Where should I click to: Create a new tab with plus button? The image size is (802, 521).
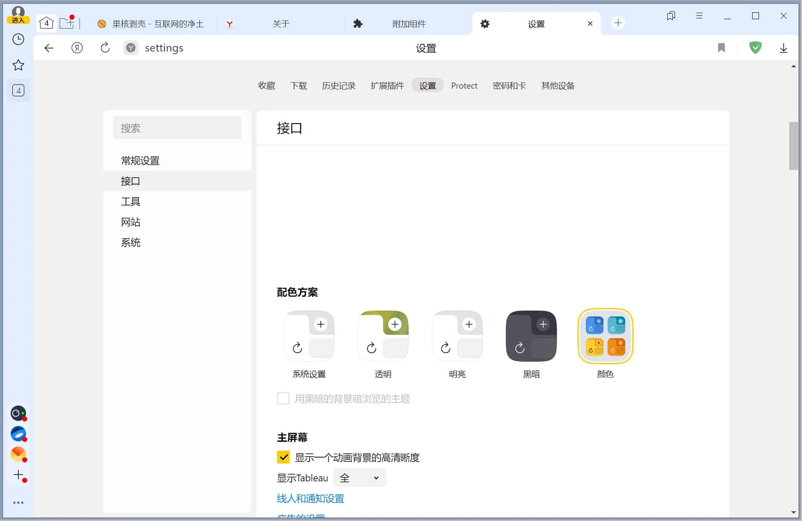pos(618,23)
